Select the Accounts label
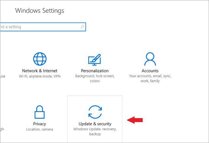Viewport: 209px width, 143px height. point(150,71)
